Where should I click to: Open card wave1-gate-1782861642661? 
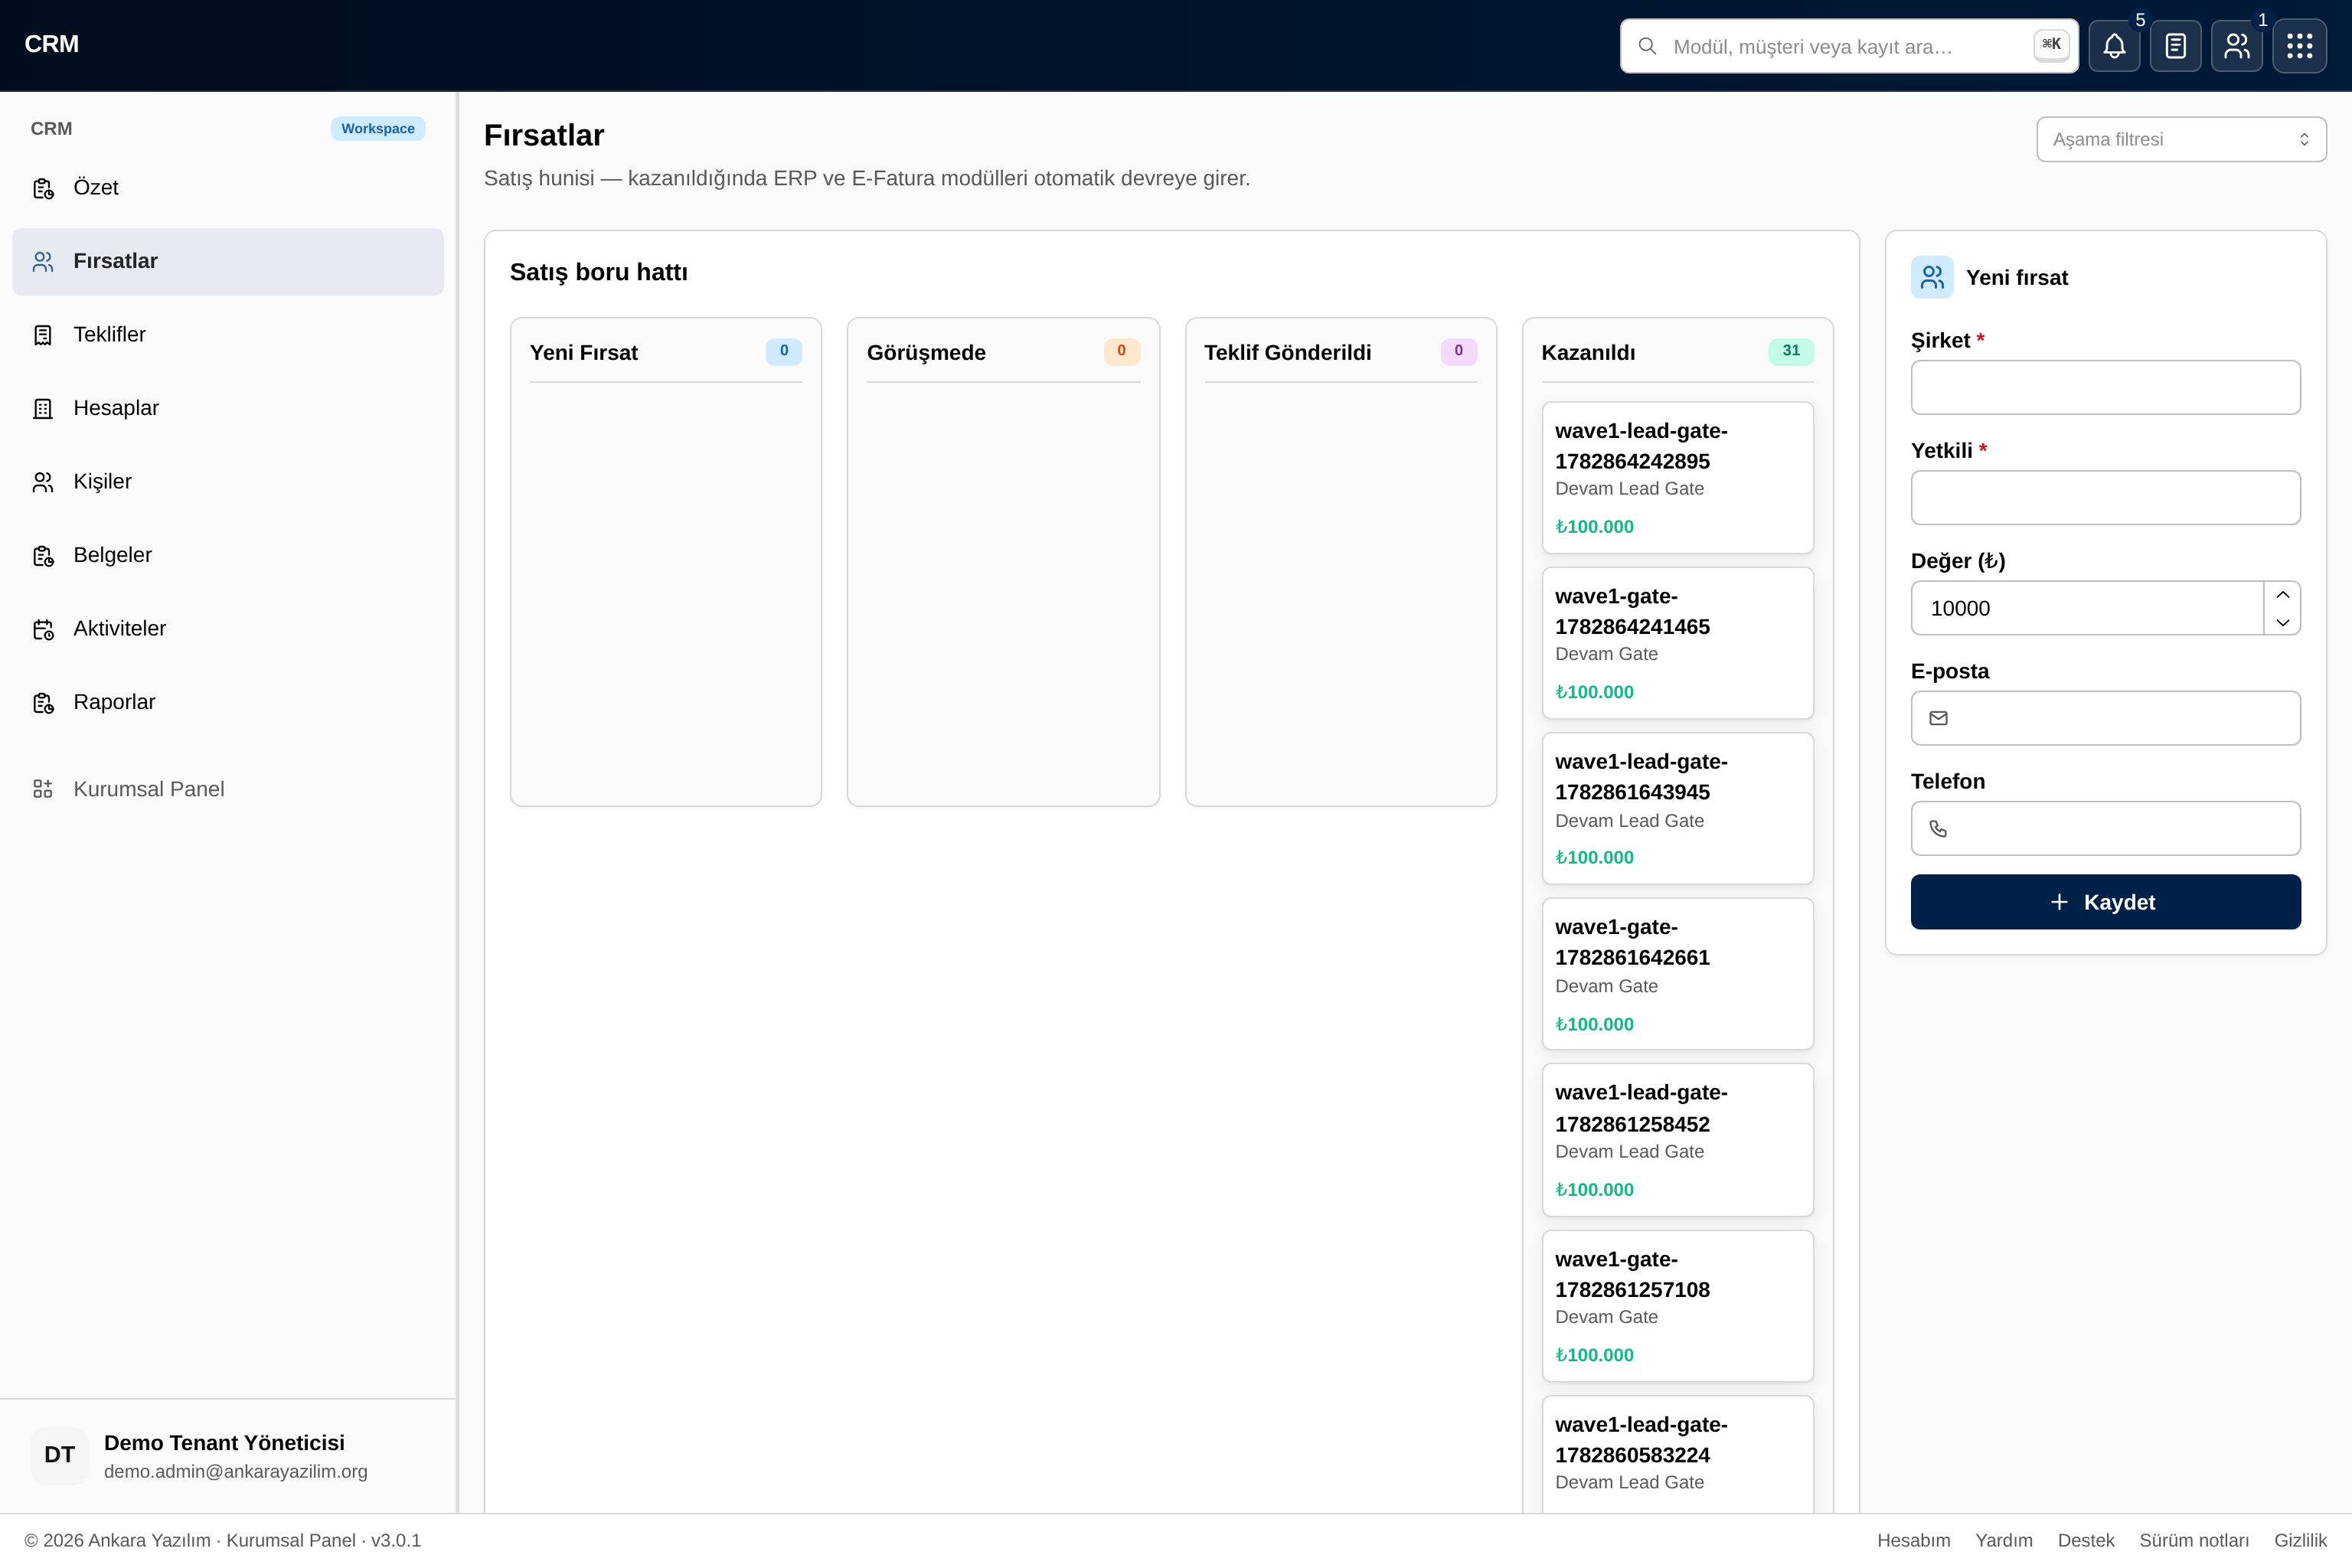point(1677,974)
